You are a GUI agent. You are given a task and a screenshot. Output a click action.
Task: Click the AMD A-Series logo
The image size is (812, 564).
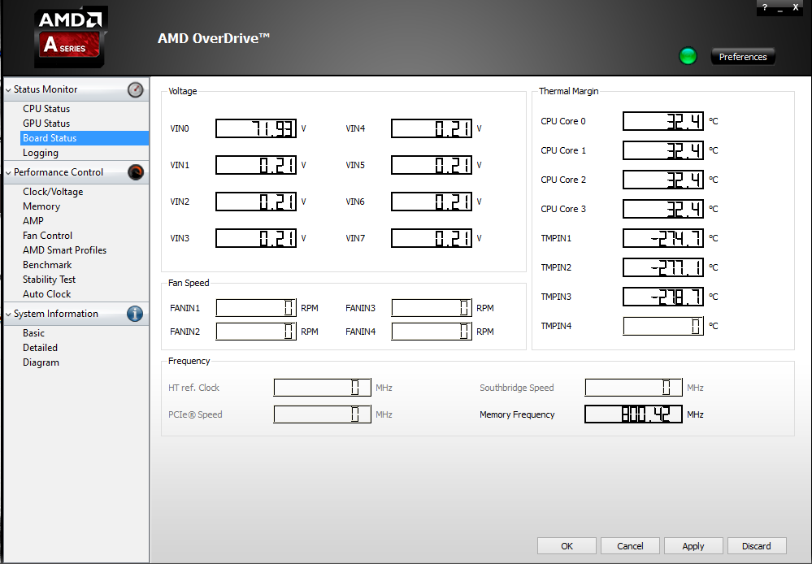tap(71, 37)
